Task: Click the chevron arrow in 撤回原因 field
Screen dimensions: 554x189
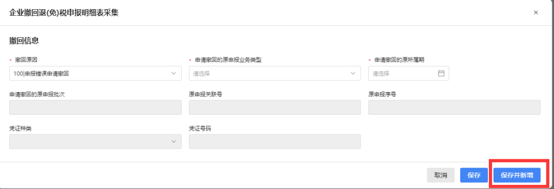Action: (x=173, y=73)
